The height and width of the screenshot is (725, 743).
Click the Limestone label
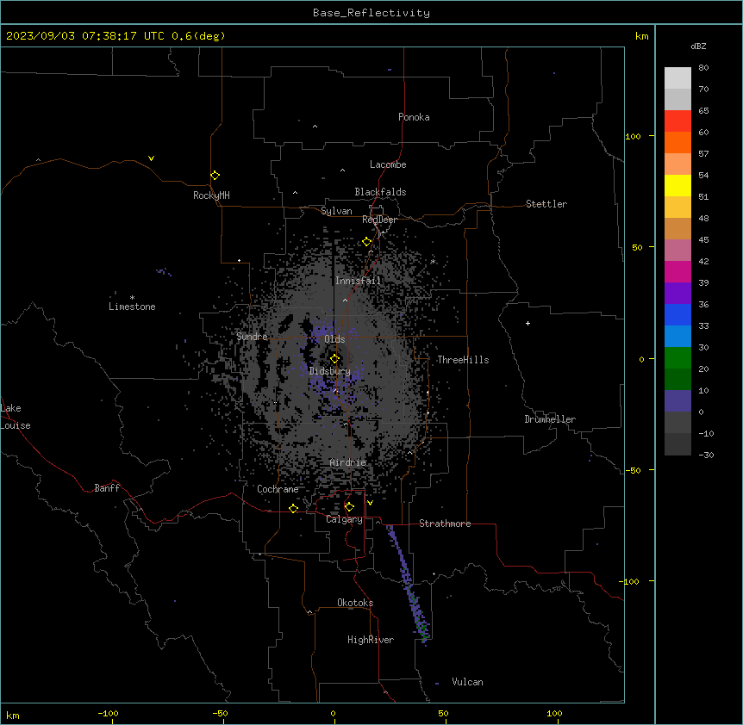[x=132, y=307]
